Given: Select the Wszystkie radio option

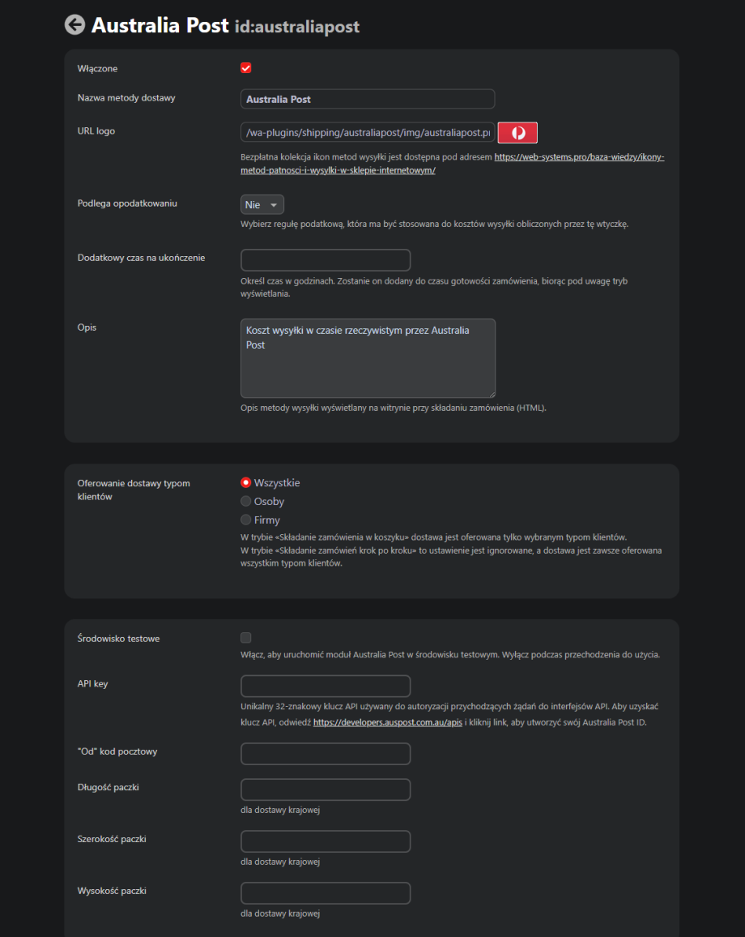Looking at the screenshot, I should [246, 482].
